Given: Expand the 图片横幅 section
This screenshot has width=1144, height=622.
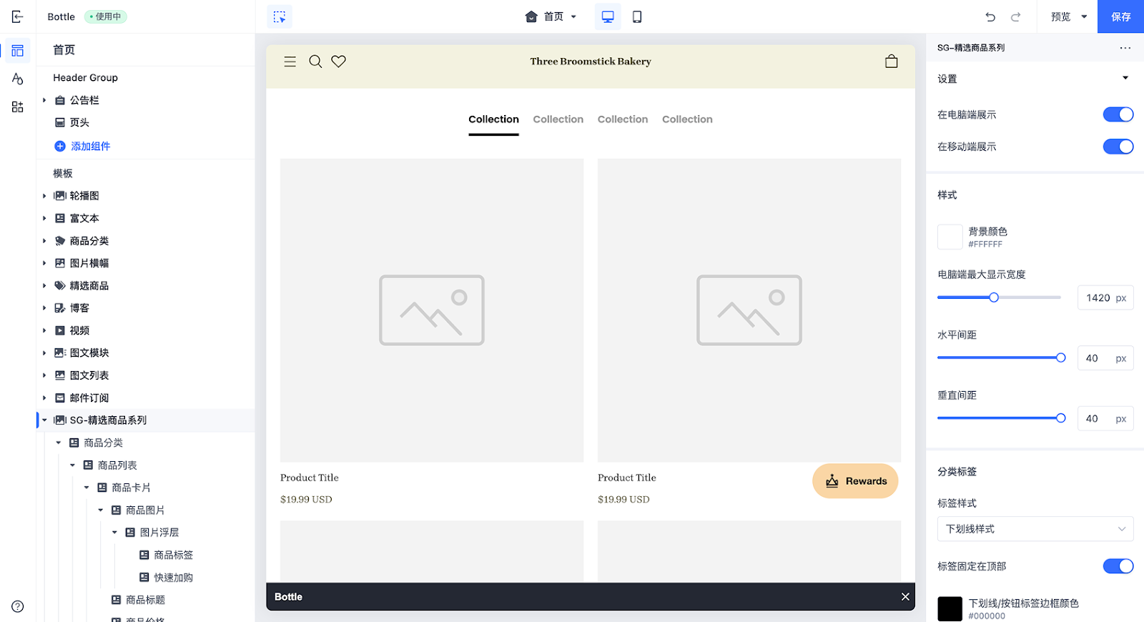Looking at the screenshot, I should [44, 263].
